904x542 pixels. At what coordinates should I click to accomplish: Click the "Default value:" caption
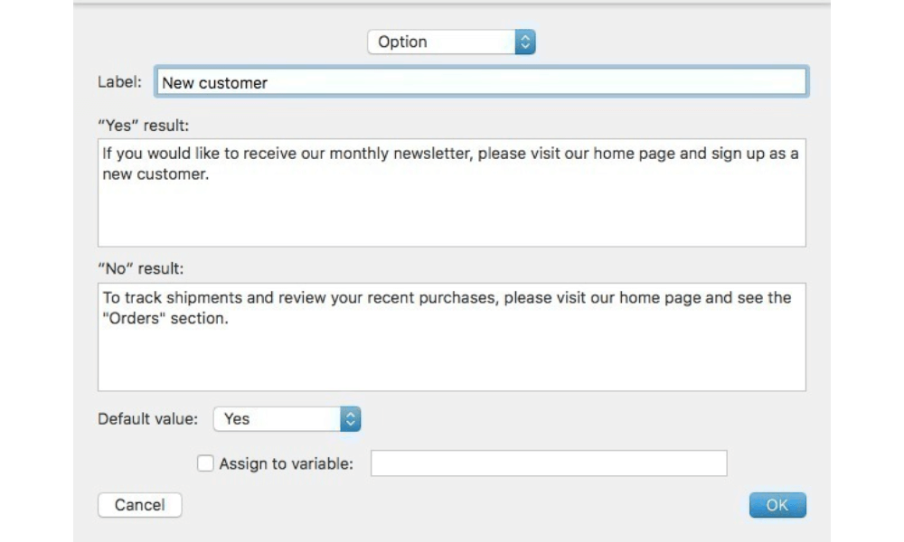pyautogui.click(x=147, y=419)
